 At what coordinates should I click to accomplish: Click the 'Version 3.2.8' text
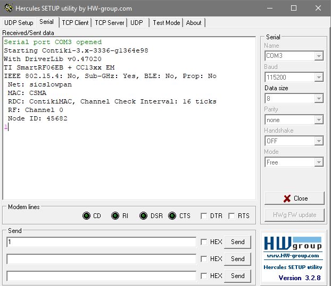300,278
